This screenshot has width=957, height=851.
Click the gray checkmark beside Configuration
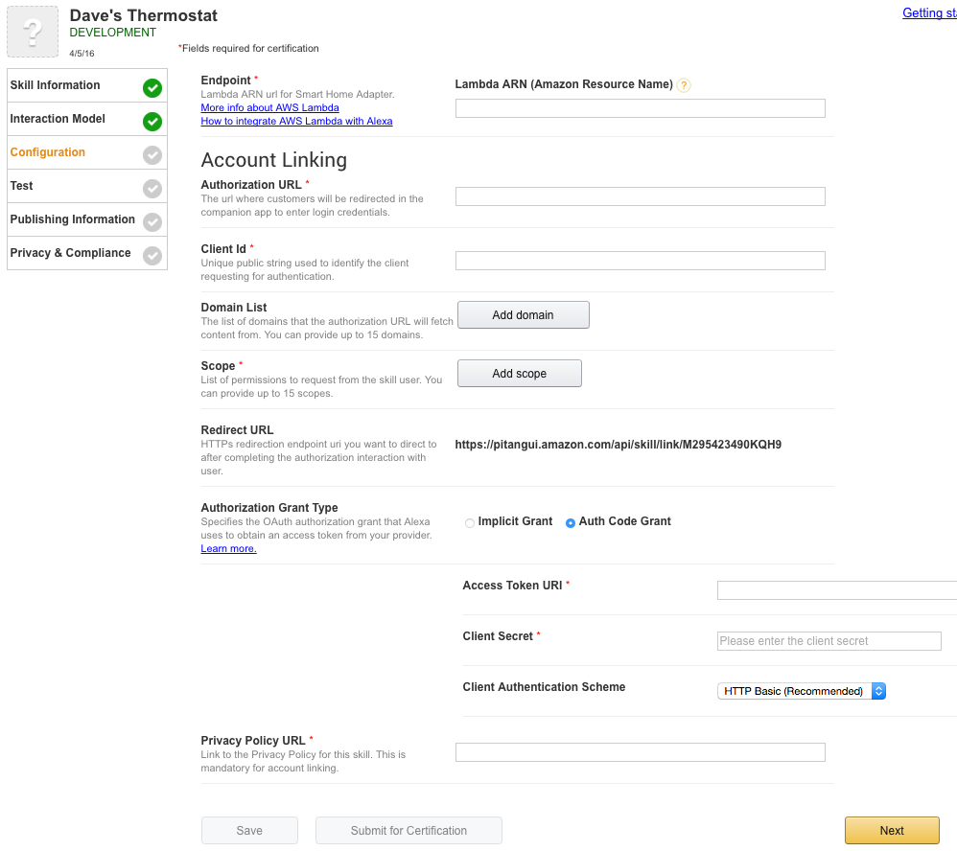tap(152, 155)
